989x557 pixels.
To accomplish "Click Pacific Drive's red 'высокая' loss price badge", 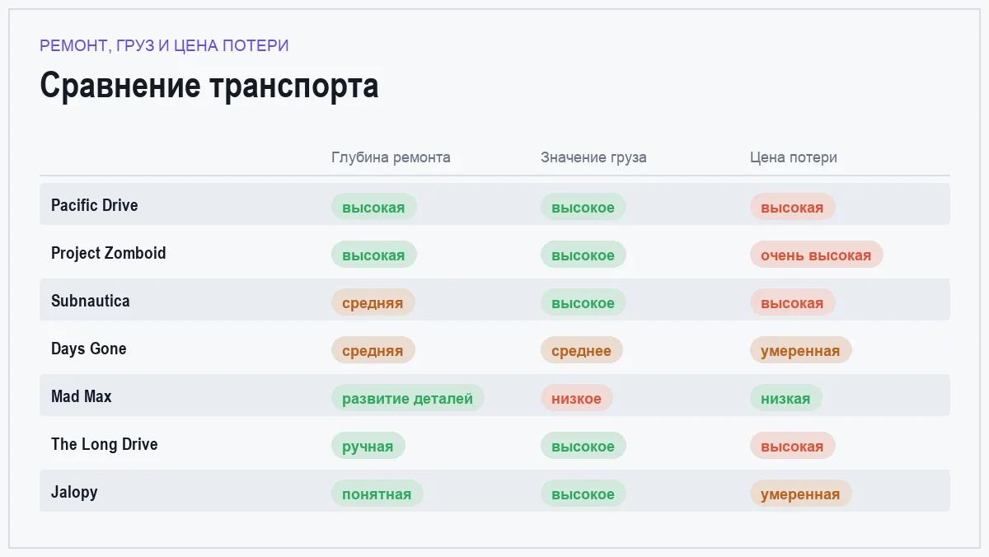I will [x=793, y=207].
